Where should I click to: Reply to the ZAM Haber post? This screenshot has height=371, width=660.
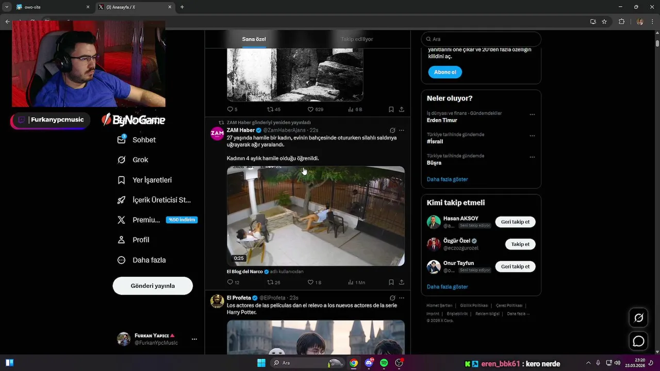(233, 282)
